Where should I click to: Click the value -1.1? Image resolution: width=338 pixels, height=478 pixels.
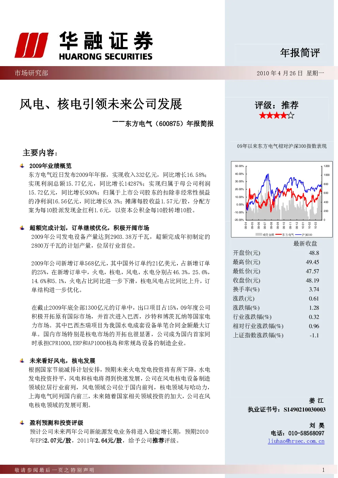314,335
